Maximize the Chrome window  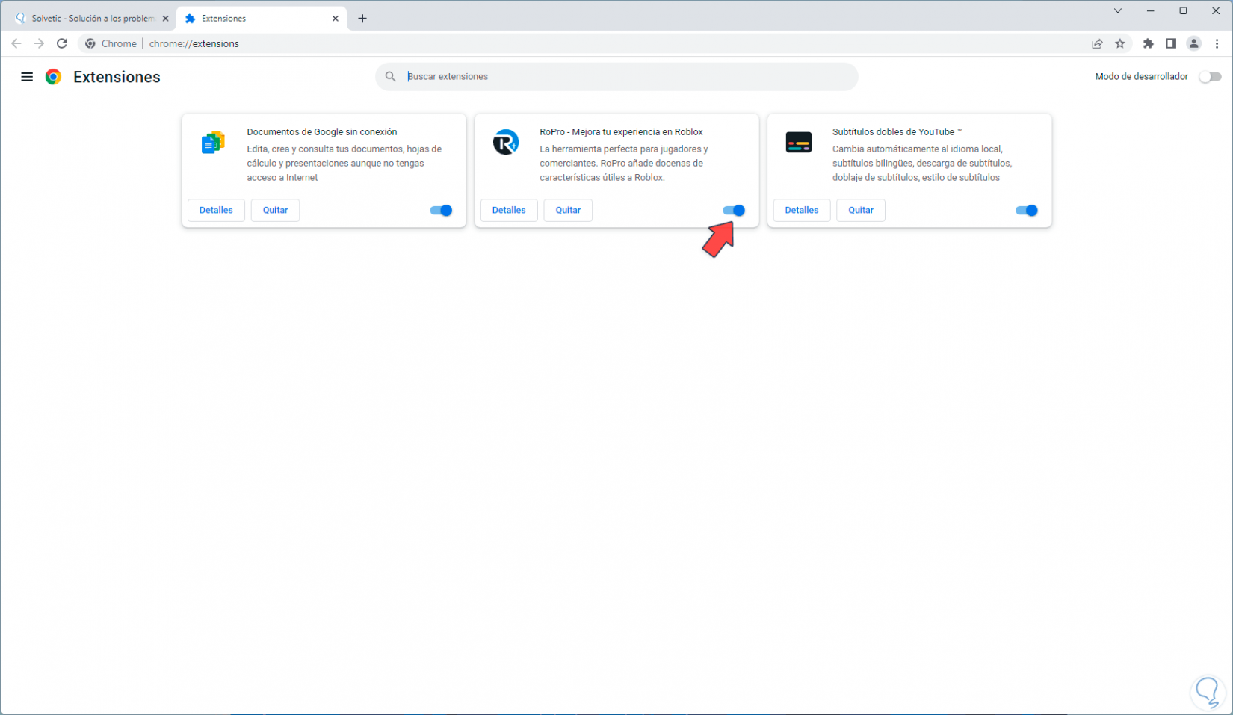tap(1184, 11)
